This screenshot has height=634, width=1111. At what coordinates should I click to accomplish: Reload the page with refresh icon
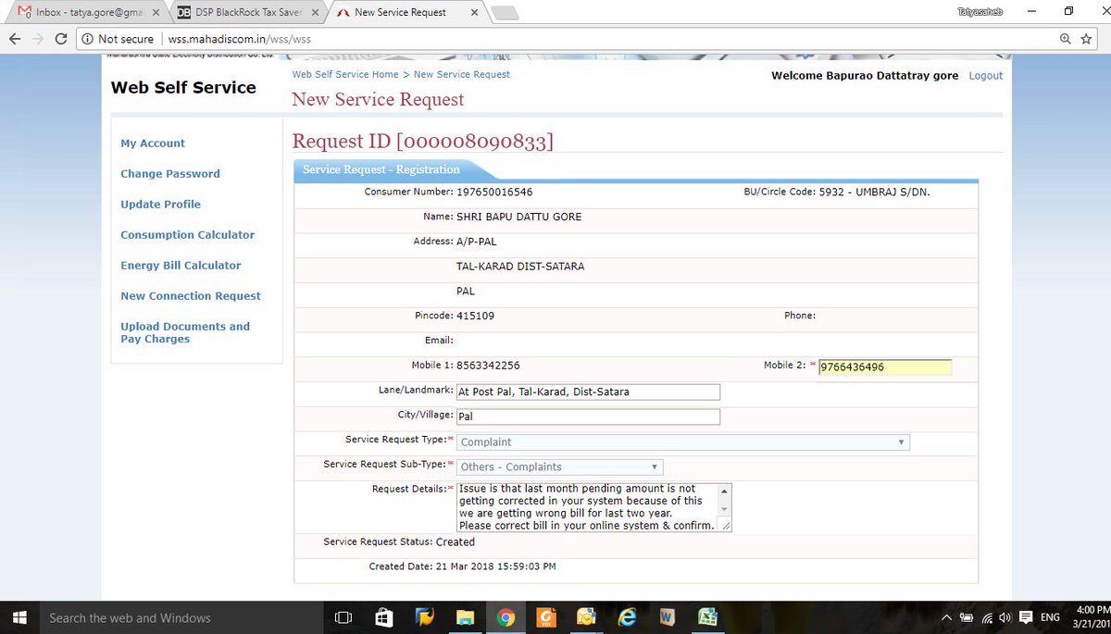[60, 39]
